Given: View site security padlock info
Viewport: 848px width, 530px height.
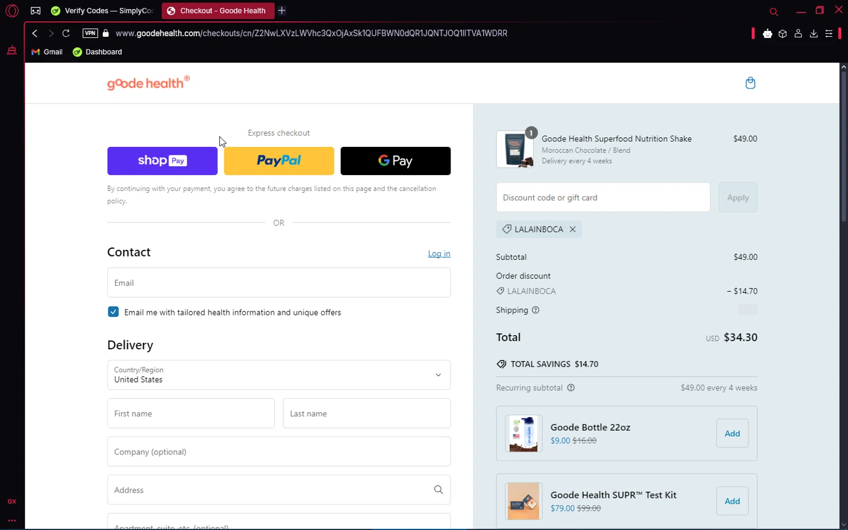Looking at the screenshot, I should pos(106,33).
